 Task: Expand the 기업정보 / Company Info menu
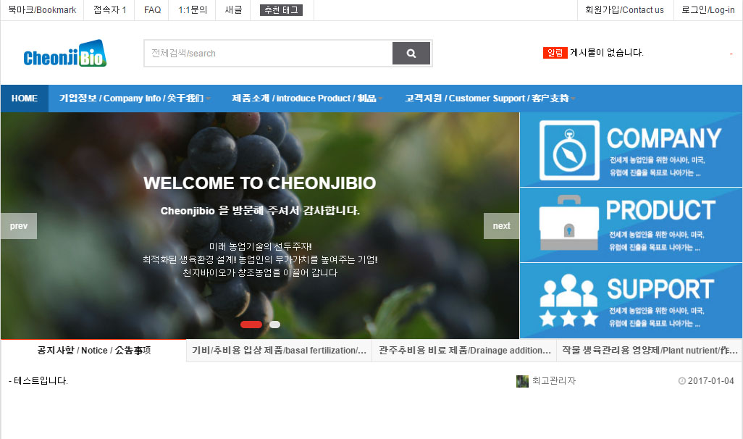[x=135, y=99]
